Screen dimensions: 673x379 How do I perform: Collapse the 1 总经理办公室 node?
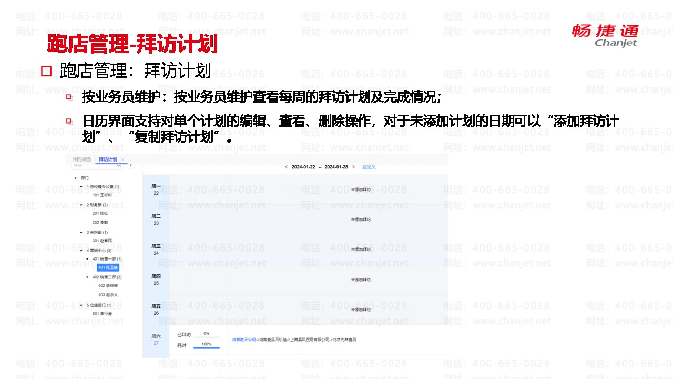click(81, 187)
